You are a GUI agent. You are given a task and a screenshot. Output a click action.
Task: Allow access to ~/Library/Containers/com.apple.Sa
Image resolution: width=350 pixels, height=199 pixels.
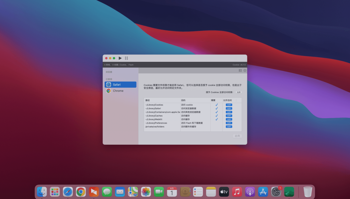(229, 112)
